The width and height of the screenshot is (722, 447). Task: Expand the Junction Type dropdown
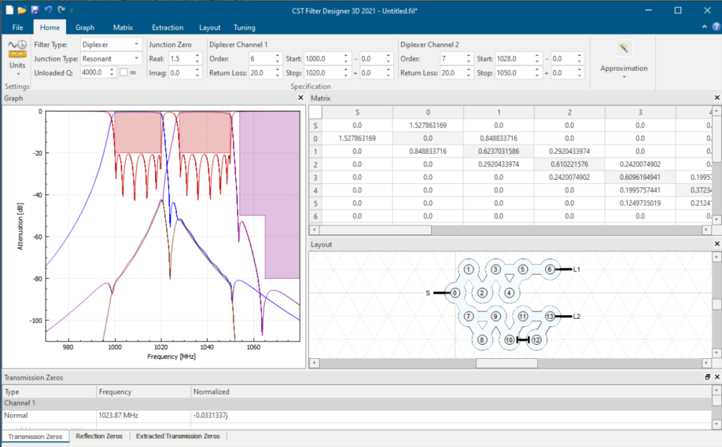click(111, 59)
